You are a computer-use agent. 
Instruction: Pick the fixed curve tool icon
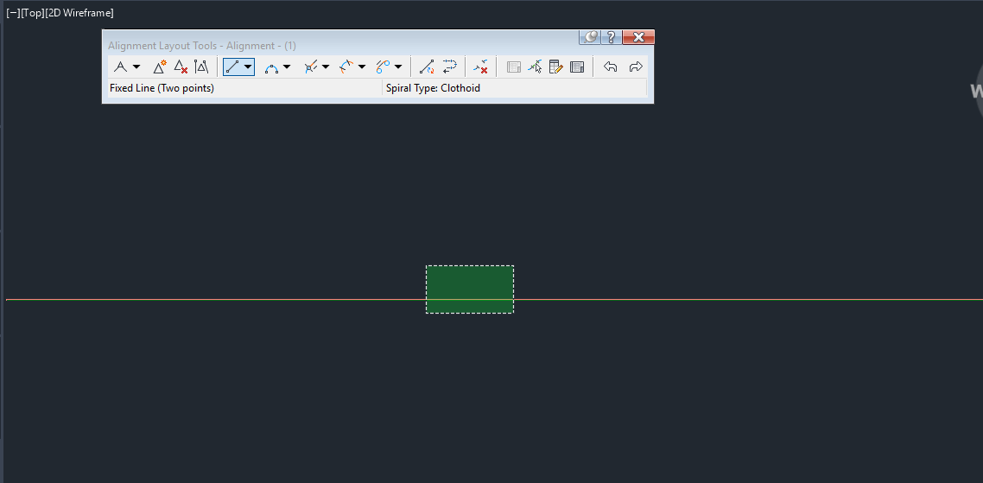pyautogui.click(x=271, y=67)
